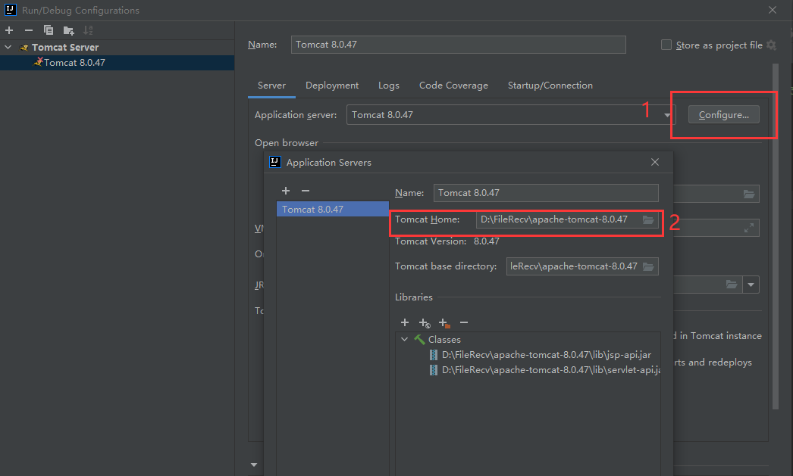Click the jar icon for jsp-api.jar

tap(434, 355)
